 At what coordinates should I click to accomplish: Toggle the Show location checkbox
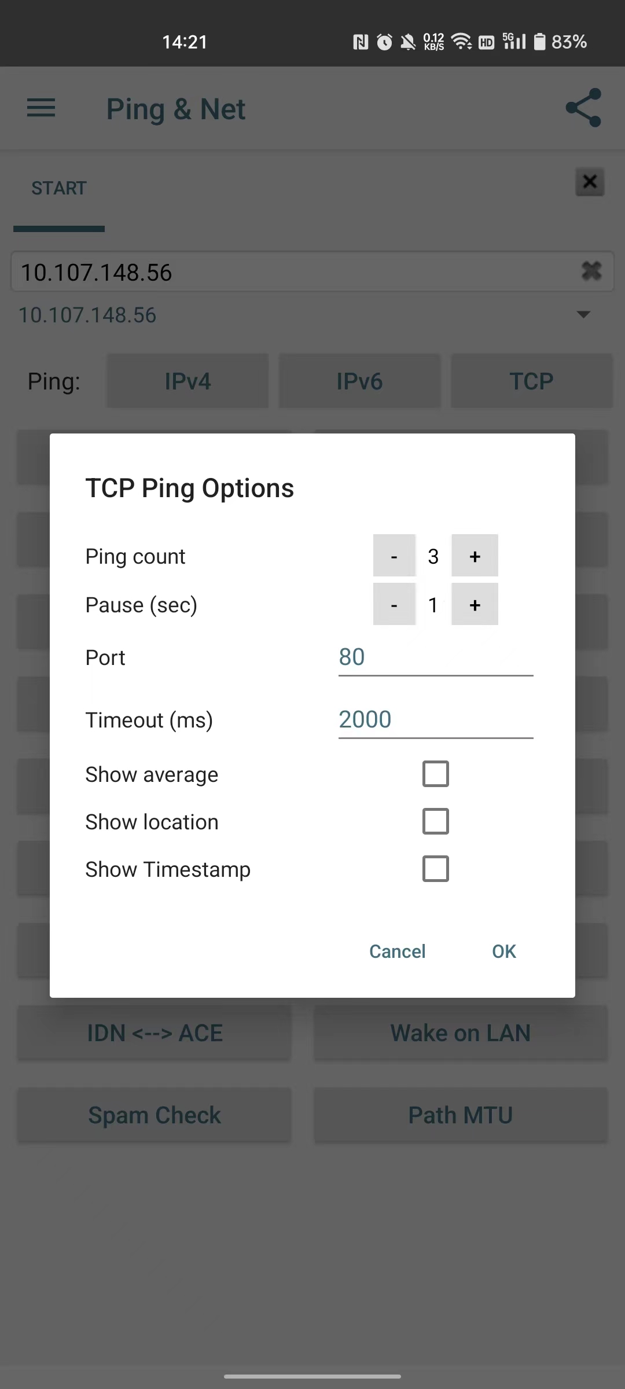[435, 821]
